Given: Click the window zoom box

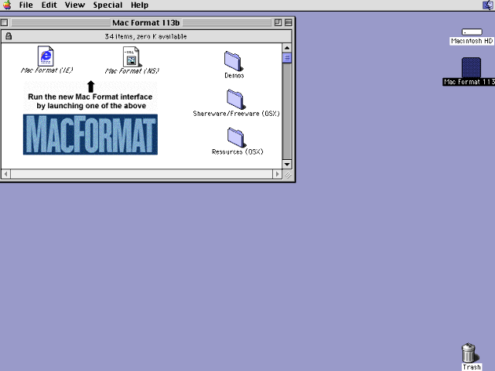Looking at the screenshot, I should pos(278,22).
